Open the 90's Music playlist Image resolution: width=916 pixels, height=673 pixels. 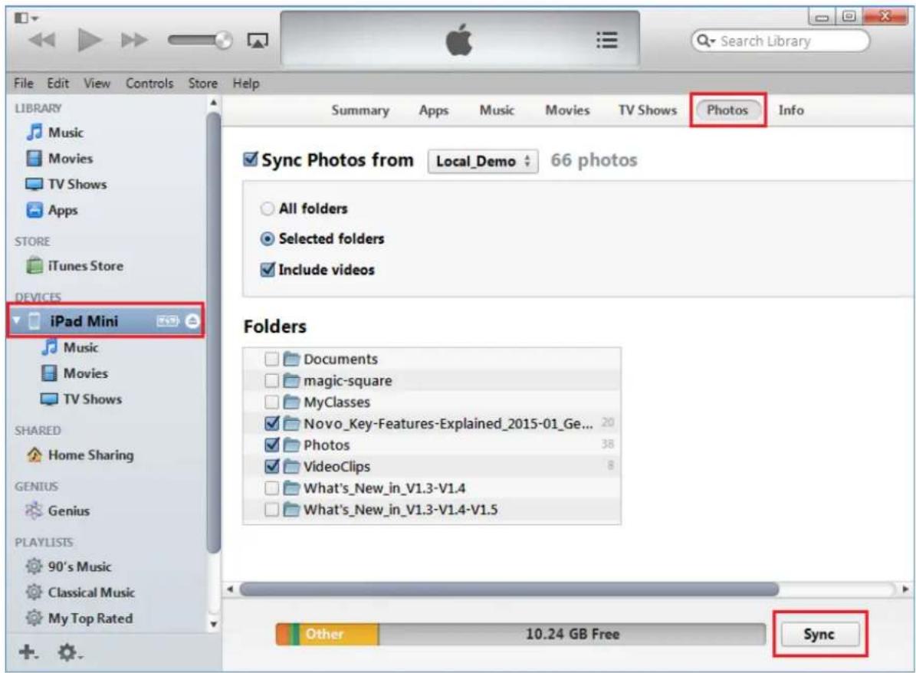68,566
